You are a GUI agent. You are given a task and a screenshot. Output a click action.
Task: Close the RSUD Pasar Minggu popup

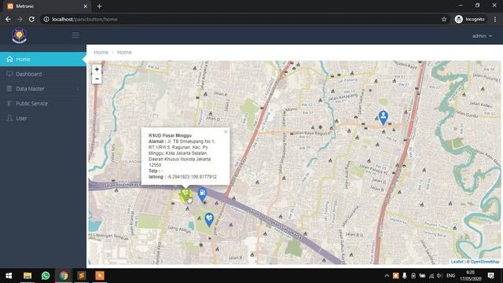(x=226, y=131)
